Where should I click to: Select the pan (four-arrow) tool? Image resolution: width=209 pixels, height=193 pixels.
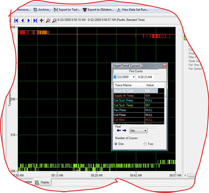[41, 20]
